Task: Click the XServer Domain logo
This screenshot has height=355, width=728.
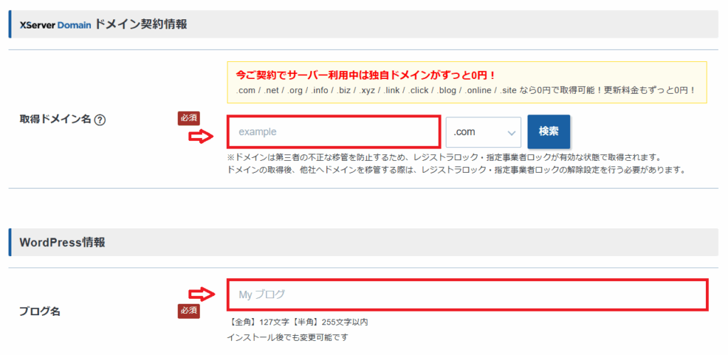Action: pos(55,25)
